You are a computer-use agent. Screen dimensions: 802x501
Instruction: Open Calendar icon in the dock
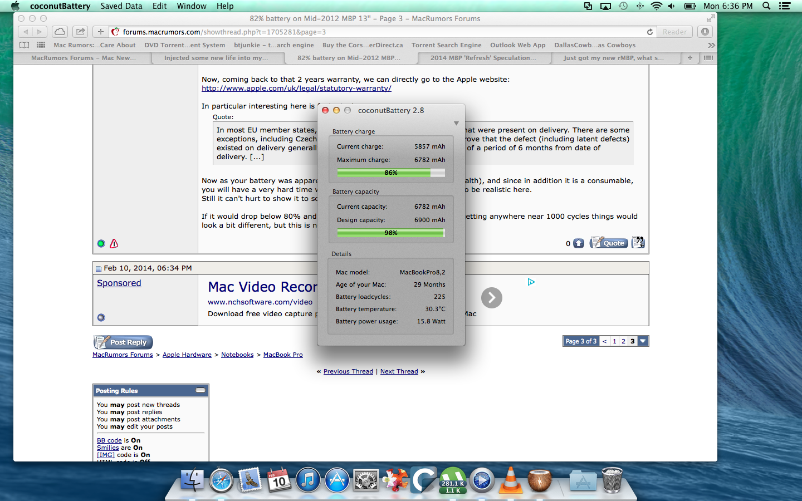tap(279, 480)
